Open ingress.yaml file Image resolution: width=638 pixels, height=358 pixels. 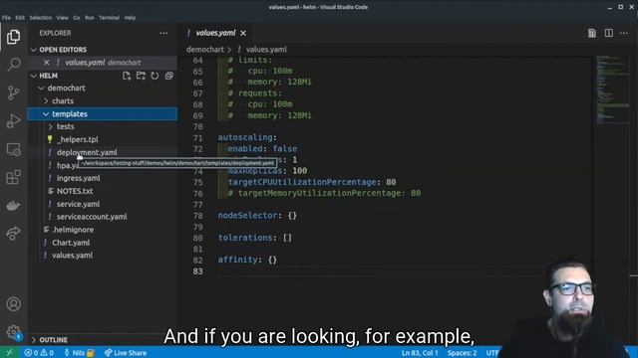78,178
